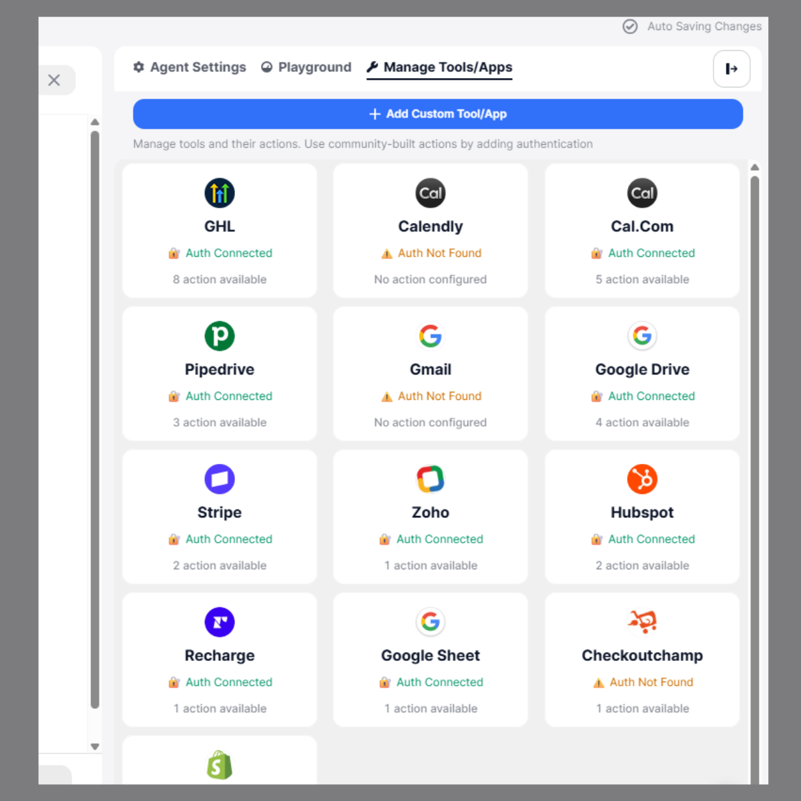The image size is (801, 801).
Task: Click the Cal.Com logo icon
Action: (x=642, y=193)
